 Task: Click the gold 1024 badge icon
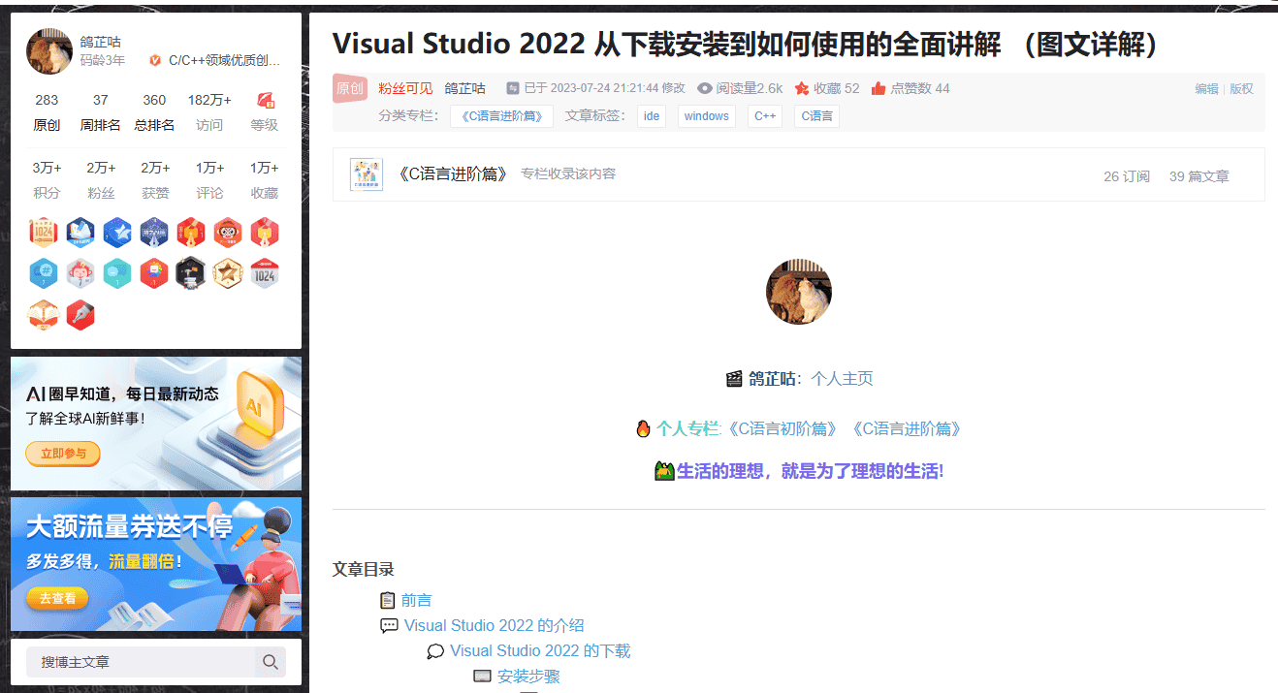pos(44,233)
